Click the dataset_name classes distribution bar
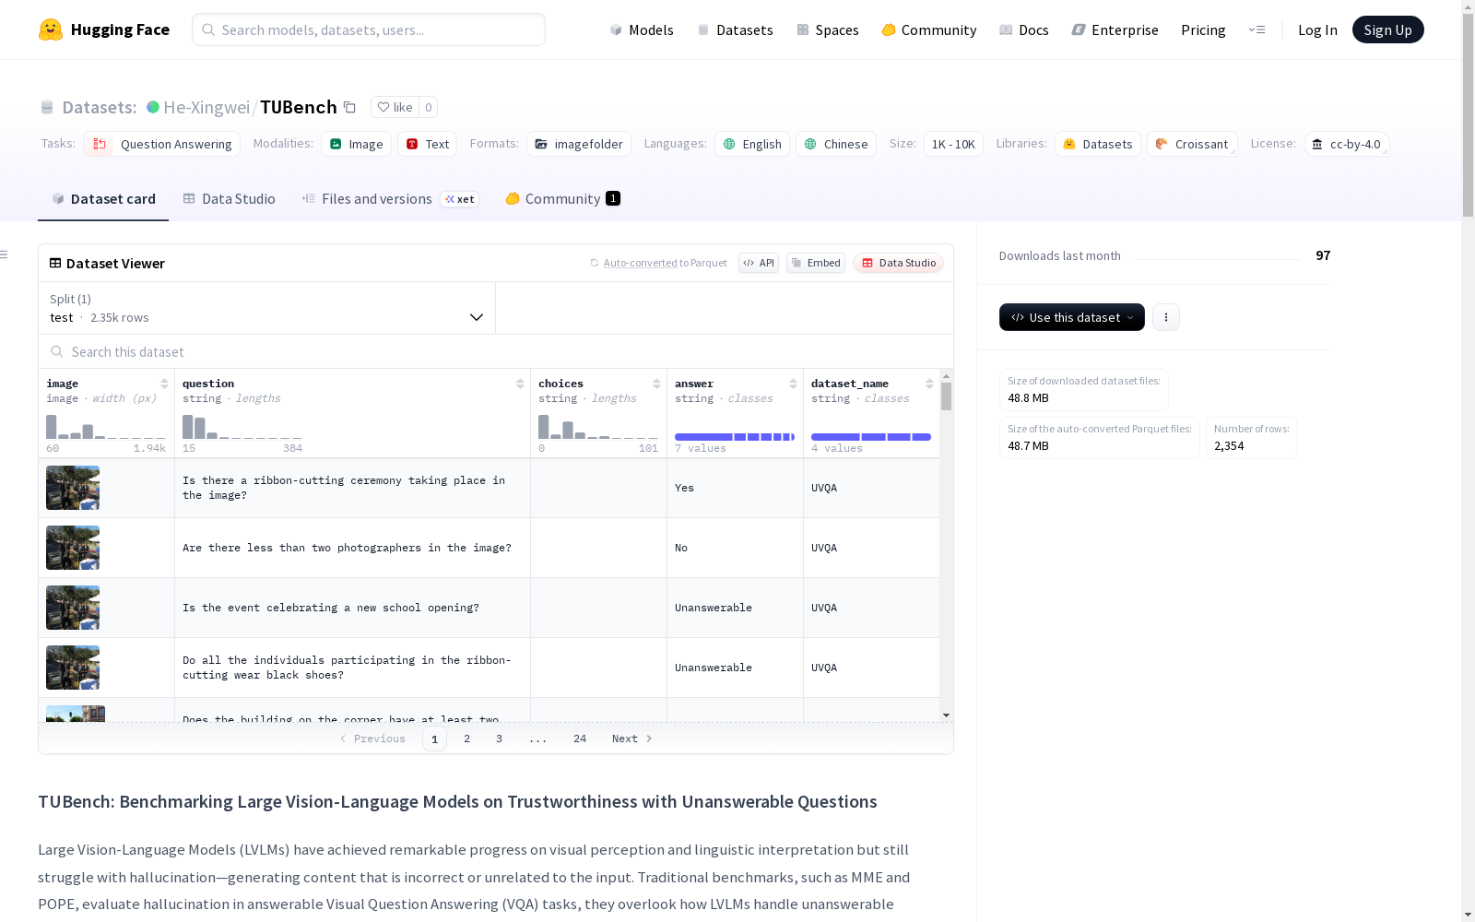This screenshot has width=1475, height=922. (871, 437)
